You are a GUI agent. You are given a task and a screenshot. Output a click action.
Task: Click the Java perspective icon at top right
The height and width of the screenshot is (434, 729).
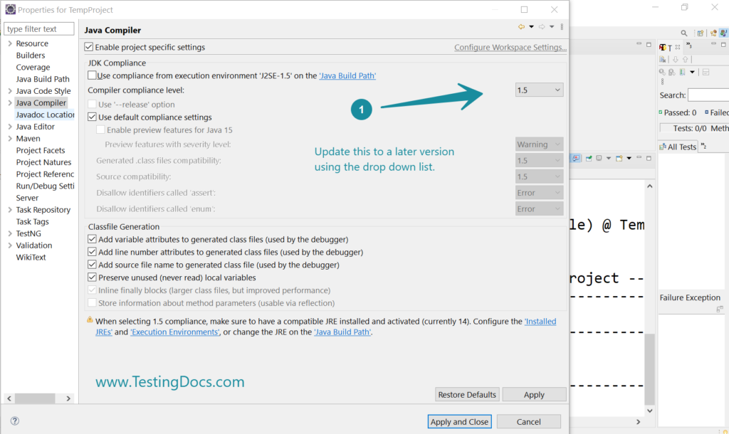coord(723,33)
